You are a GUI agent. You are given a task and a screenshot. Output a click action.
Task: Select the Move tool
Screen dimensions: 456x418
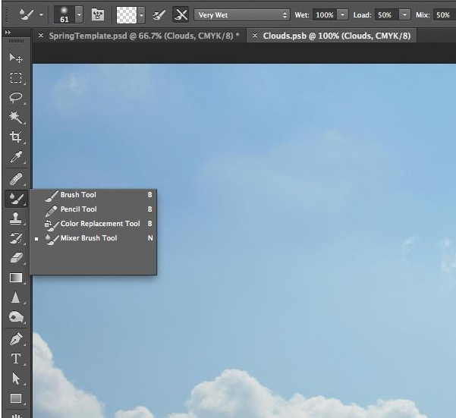16,58
